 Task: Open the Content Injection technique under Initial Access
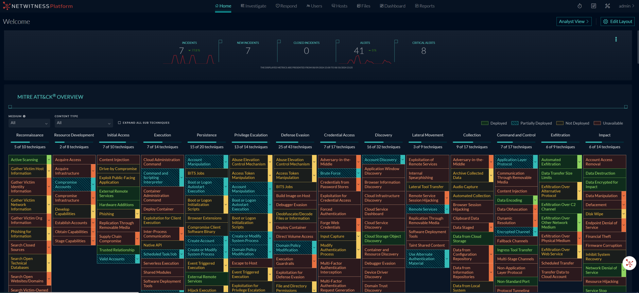tap(118, 159)
